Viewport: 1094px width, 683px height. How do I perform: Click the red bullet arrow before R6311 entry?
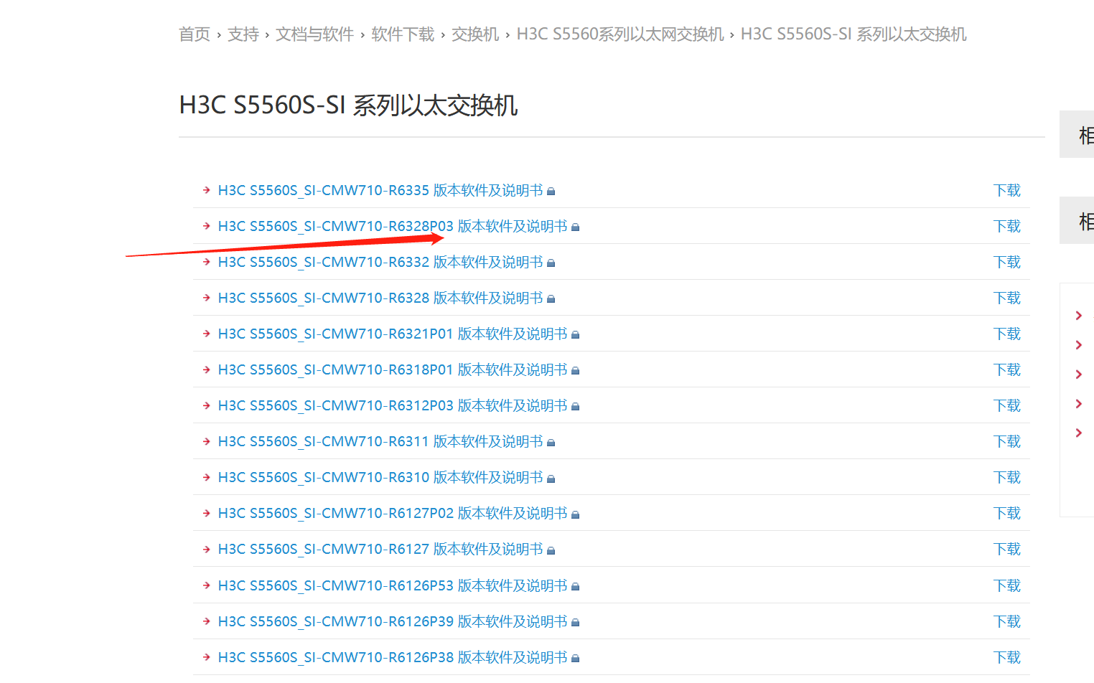pyautogui.click(x=207, y=441)
